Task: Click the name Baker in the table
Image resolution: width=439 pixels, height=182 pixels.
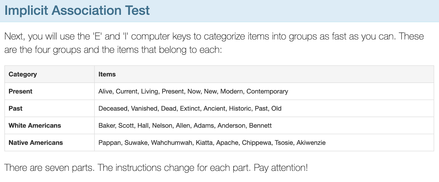Action: (107, 126)
